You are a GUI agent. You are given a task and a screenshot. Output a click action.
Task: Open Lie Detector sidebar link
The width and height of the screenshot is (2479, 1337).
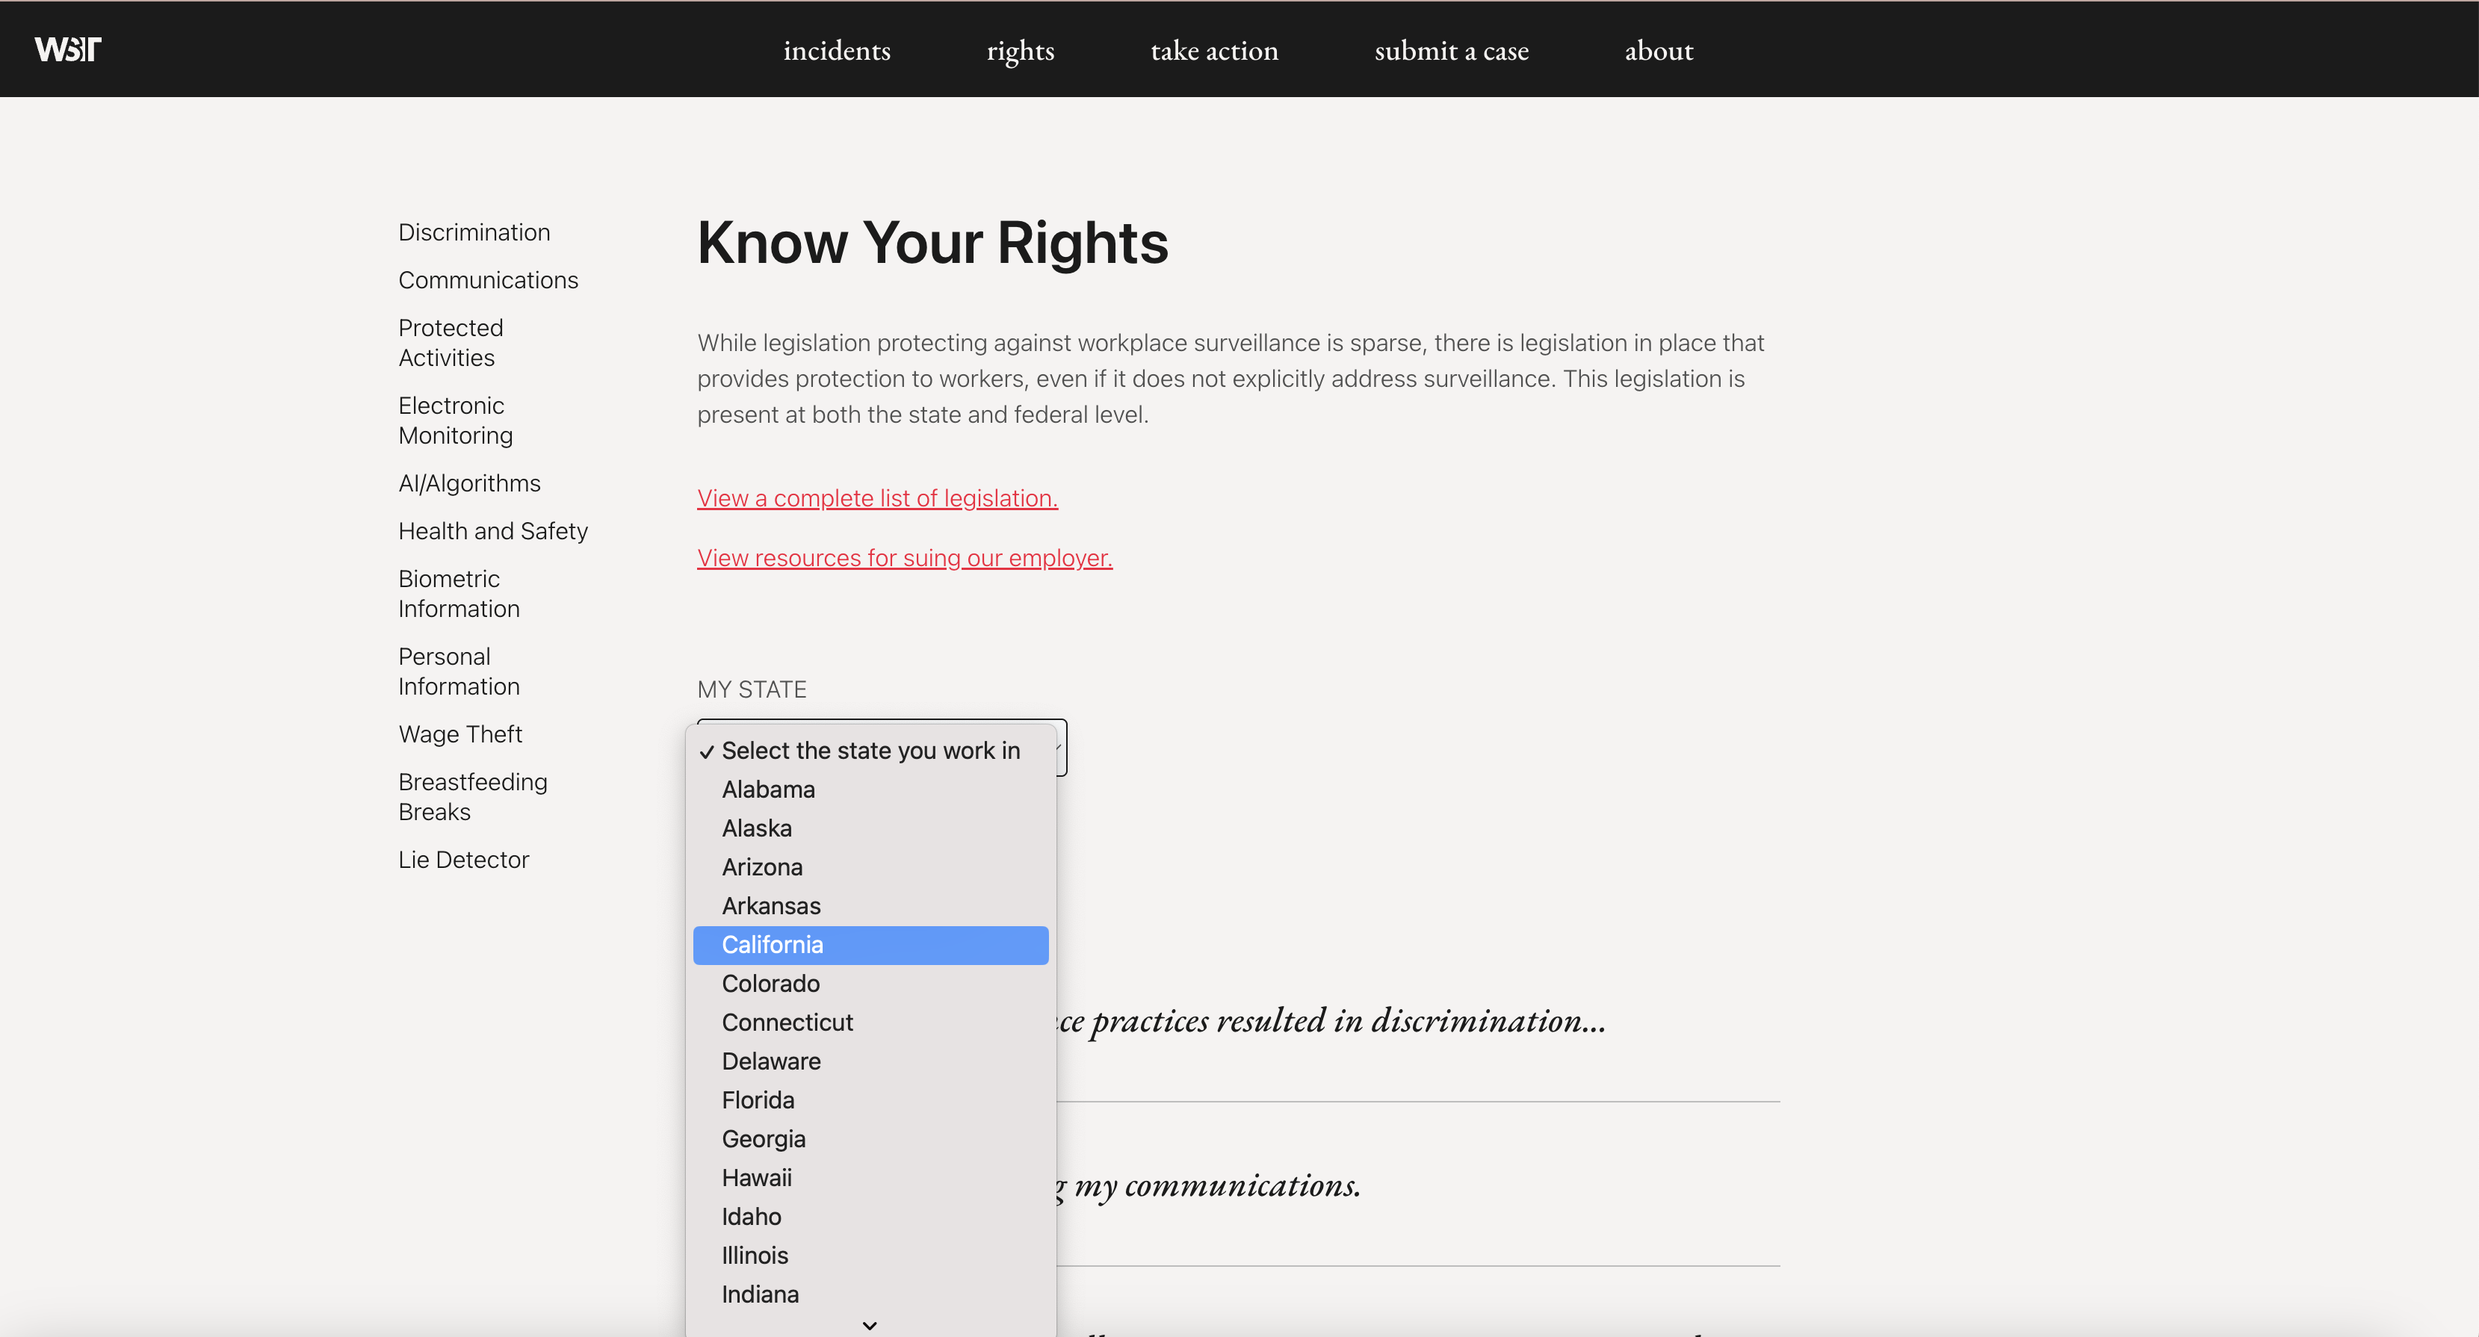[x=463, y=859]
